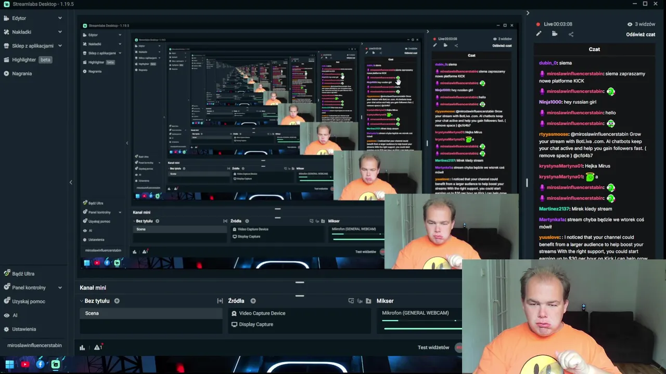Click the eye icon beside 3 widzów
The height and width of the screenshot is (374, 666).
[x=630, y=24]
